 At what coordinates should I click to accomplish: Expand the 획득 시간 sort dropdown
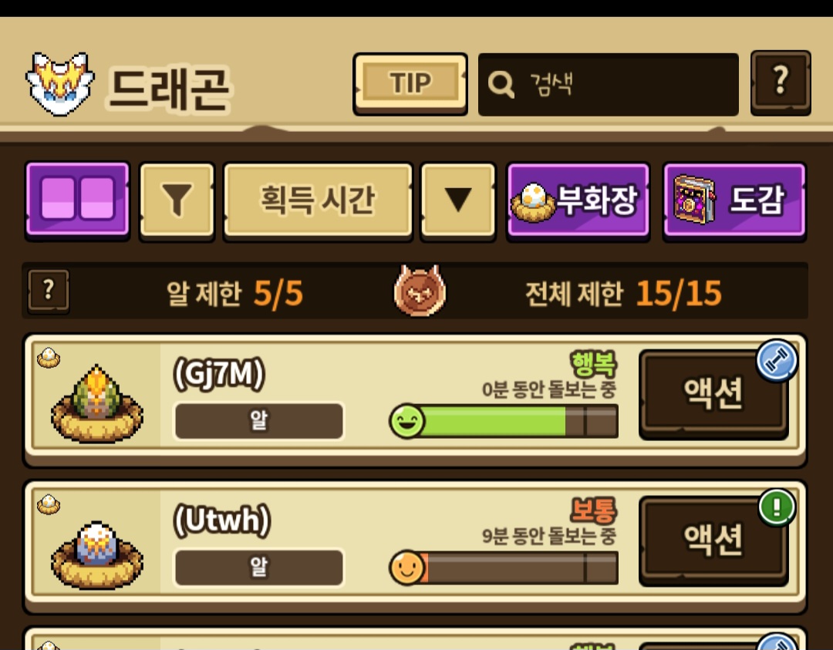tap(318, 200)
